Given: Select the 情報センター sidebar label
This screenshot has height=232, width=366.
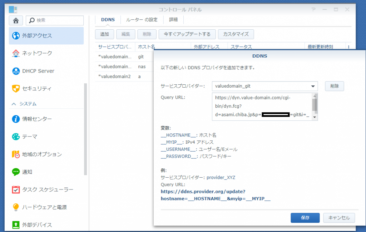Looking at the screenshot, I should [x=37, y=119].
